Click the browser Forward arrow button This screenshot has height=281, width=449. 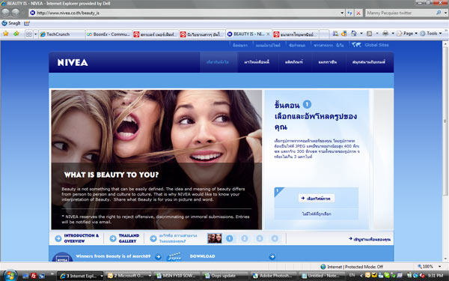(16, 12)
